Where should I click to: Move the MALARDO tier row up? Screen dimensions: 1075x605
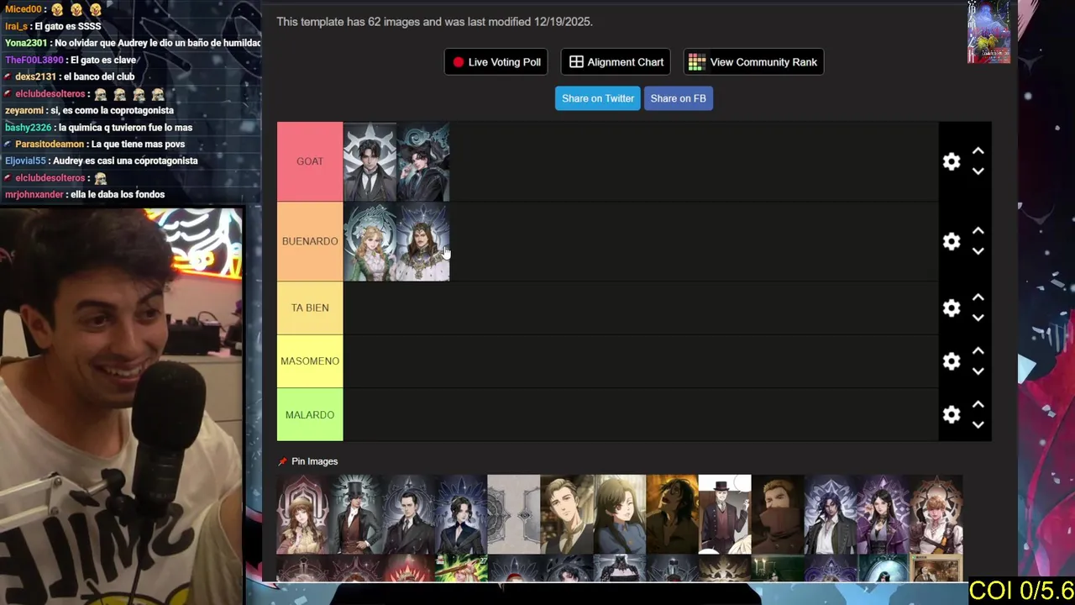click(x=978, y=404)
